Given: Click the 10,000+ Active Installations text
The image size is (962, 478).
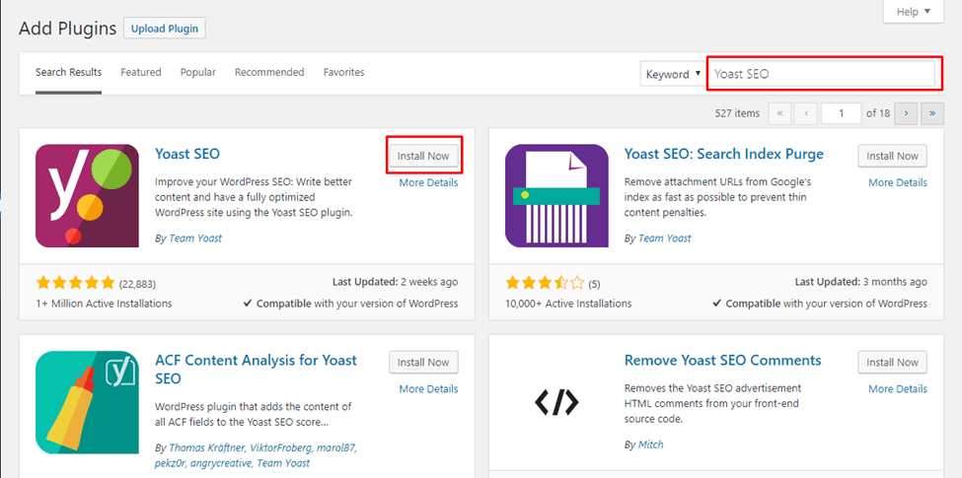Looking at the screenshot, I should (x=568, y=304).
